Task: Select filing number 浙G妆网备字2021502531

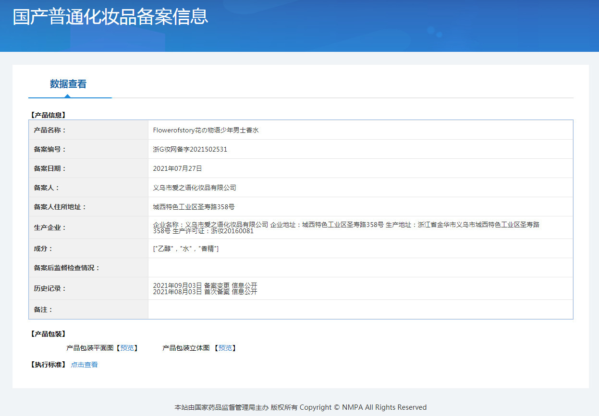Action: (x=190, y=149)
